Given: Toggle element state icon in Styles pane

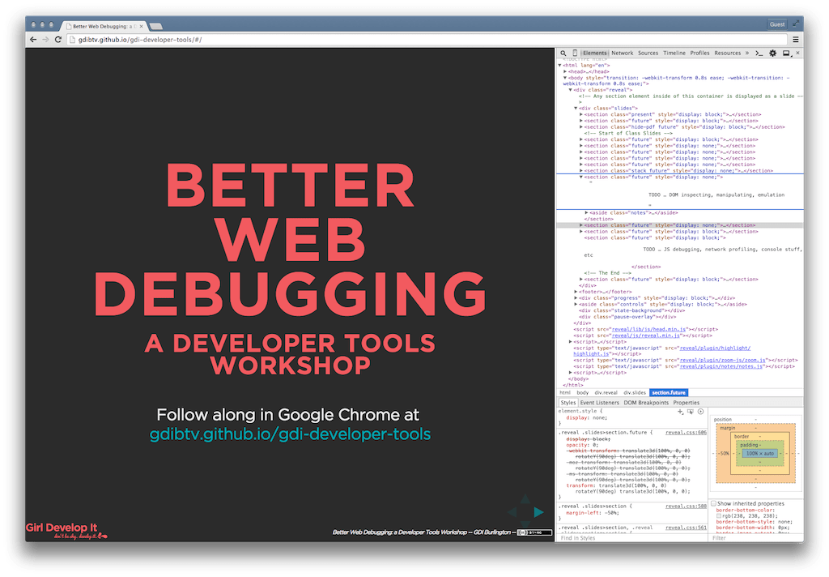Looking at the screenshot, I should pyautogui.click(x=690, y=411).
